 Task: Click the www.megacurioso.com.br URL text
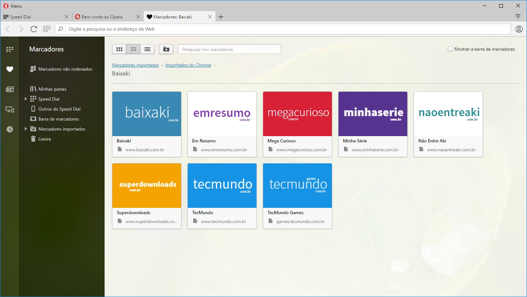302,150
